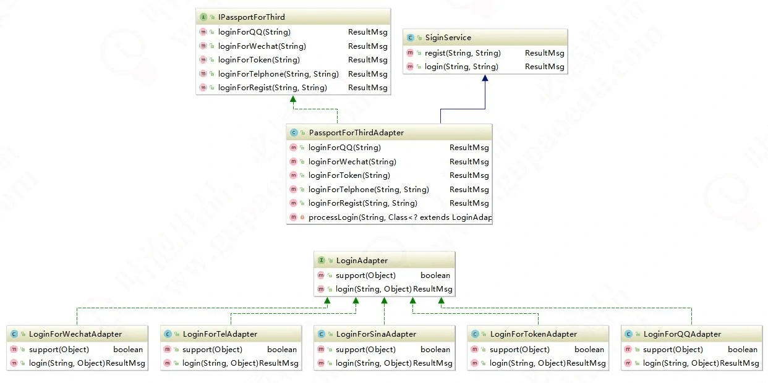The width and height of the screenshot is (768, 383).
Task: Click the class icon beside PassportForThirdAdapter
Action: tap(293, 133)
